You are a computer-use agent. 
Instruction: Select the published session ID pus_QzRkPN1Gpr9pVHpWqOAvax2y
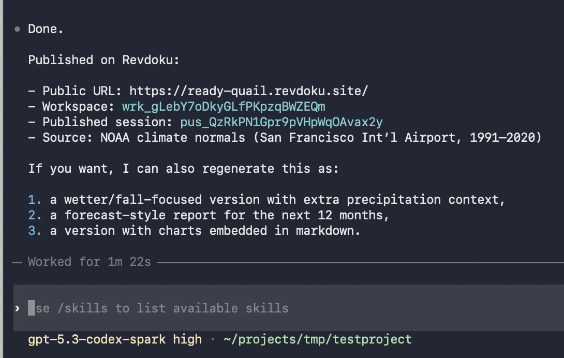(281, 122)
